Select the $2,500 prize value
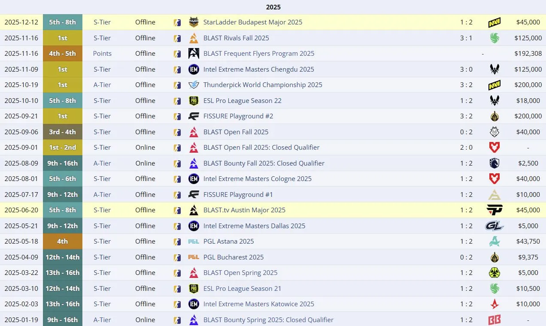The image size is (546, 326). [528, 163]
